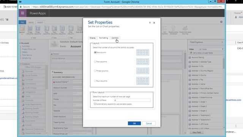Image resolution: width=243 pixels, height=137 pixels.
Task: Click the Social Profiles navigation icon
Action: pyautogui.click(x=23, y=75)
